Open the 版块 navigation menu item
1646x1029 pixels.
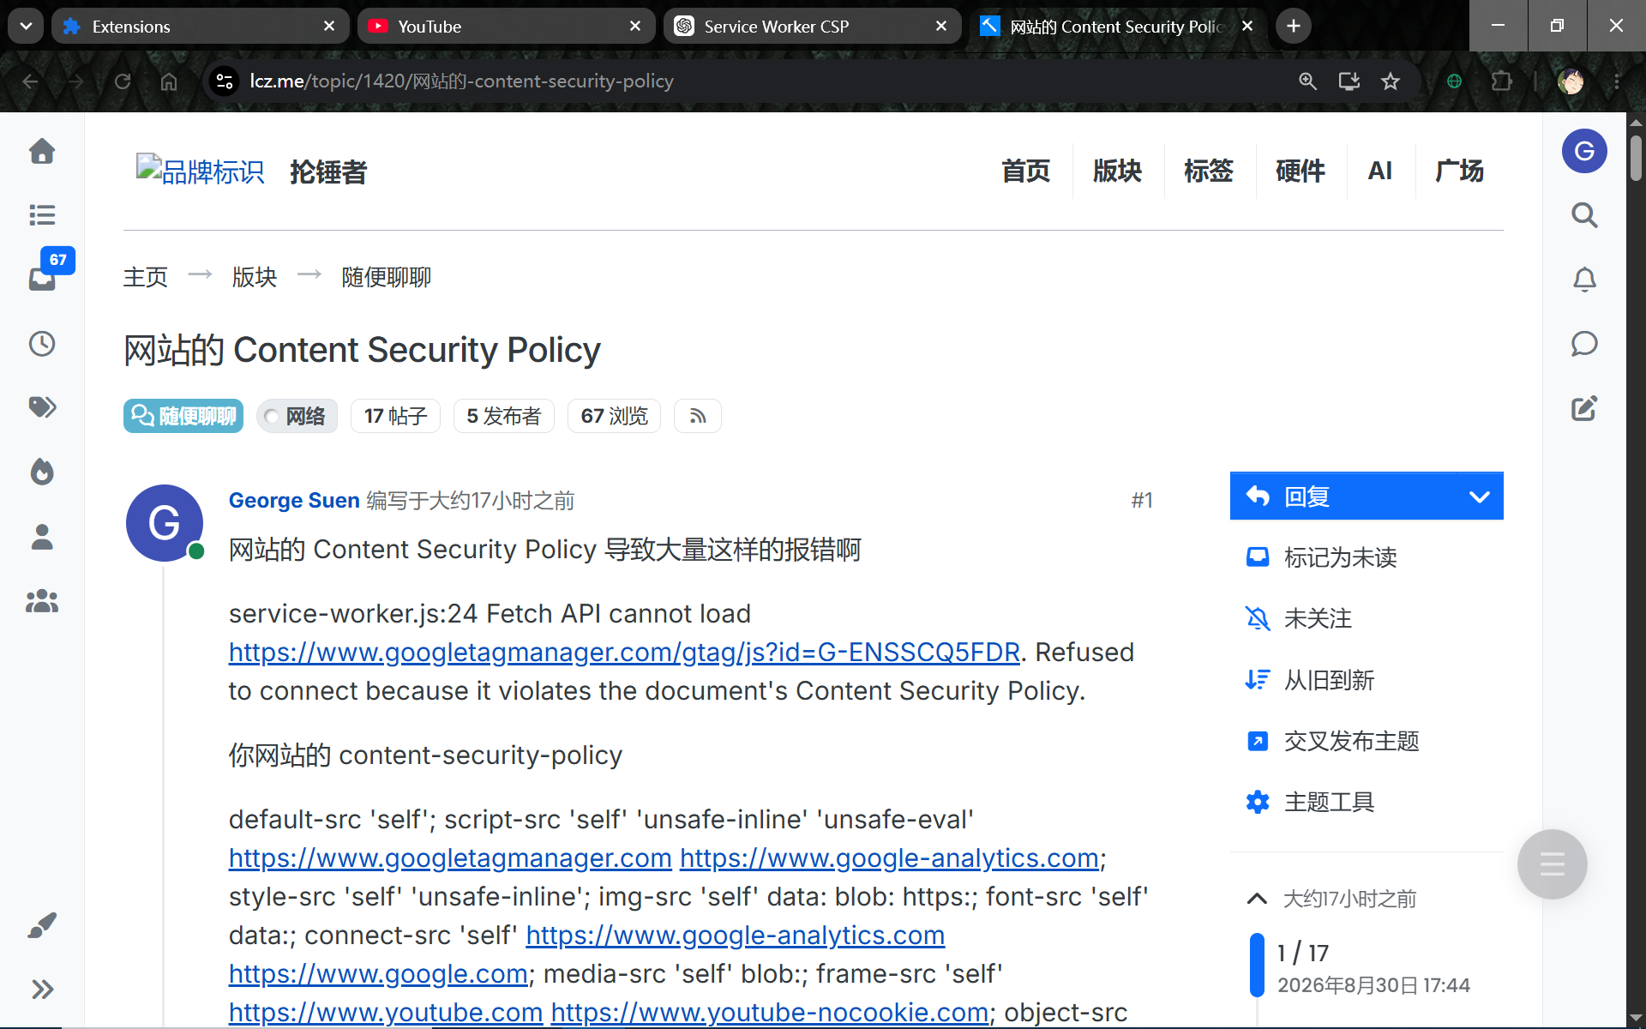1118,171
